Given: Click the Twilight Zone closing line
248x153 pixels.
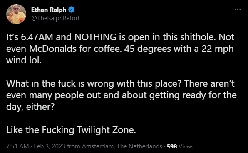Looking at the screenshot, I should (x=71, y=130).
